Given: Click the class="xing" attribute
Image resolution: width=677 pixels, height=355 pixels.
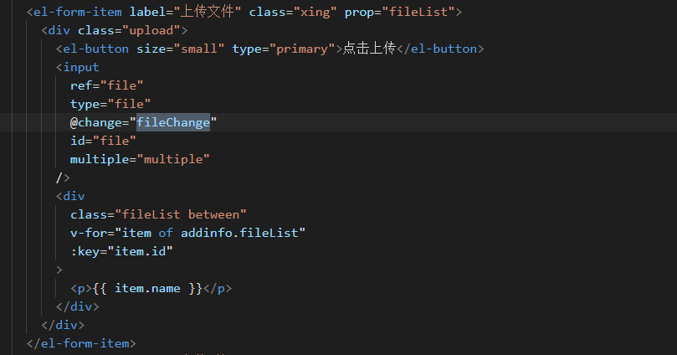Looking at the screenshot, I should click(293, 12).
